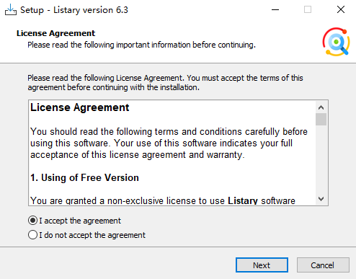
Task: Click the license text scroll-up arrow
Action: pyautogui.click(x=321, y=107)
